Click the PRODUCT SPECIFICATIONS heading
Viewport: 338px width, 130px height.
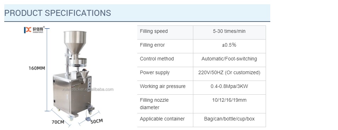pos(57,13)
